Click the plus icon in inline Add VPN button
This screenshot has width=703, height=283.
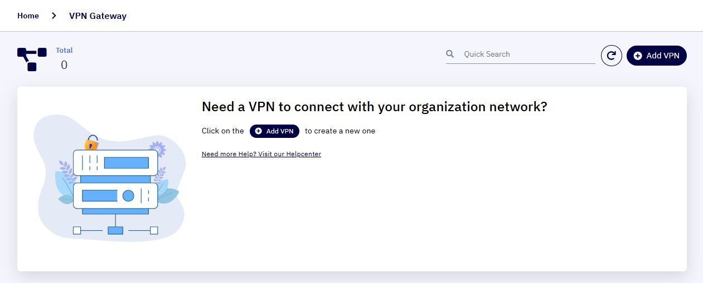(259, 131)
